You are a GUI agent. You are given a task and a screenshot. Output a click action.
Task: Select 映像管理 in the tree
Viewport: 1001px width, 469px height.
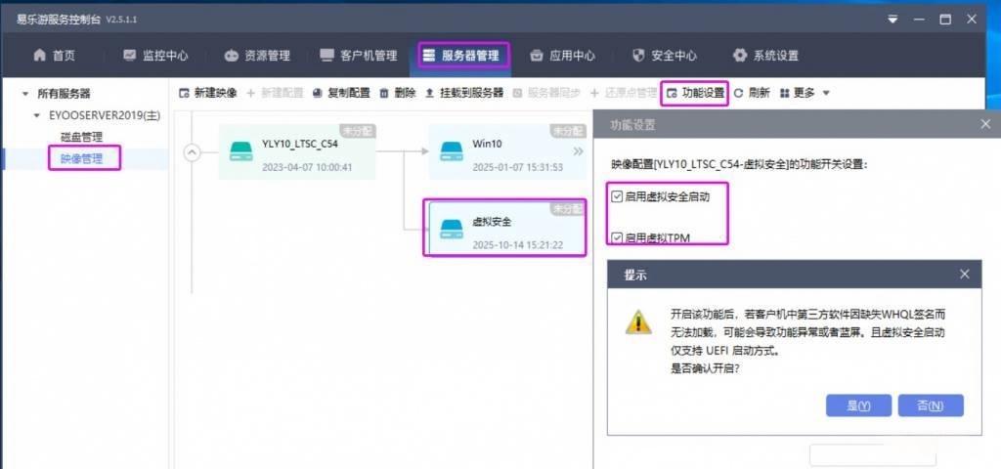pyautogui.click(x=82, y=158)
